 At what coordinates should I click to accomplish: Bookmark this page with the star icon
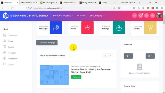tap(119, 8)
